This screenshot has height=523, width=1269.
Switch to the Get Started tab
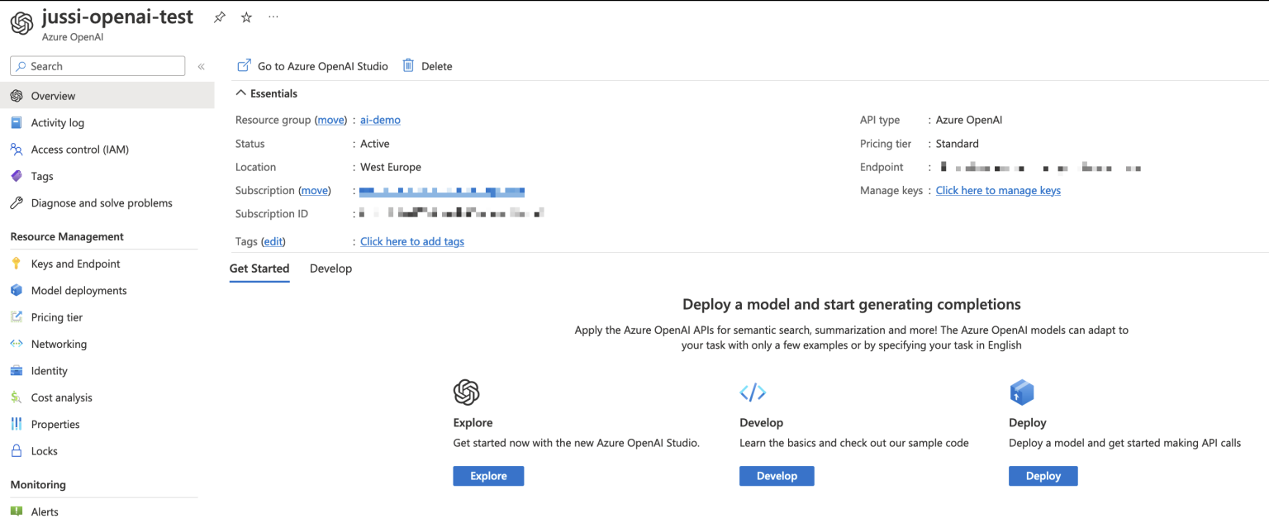pyautogui.click(x=259, y=269)
